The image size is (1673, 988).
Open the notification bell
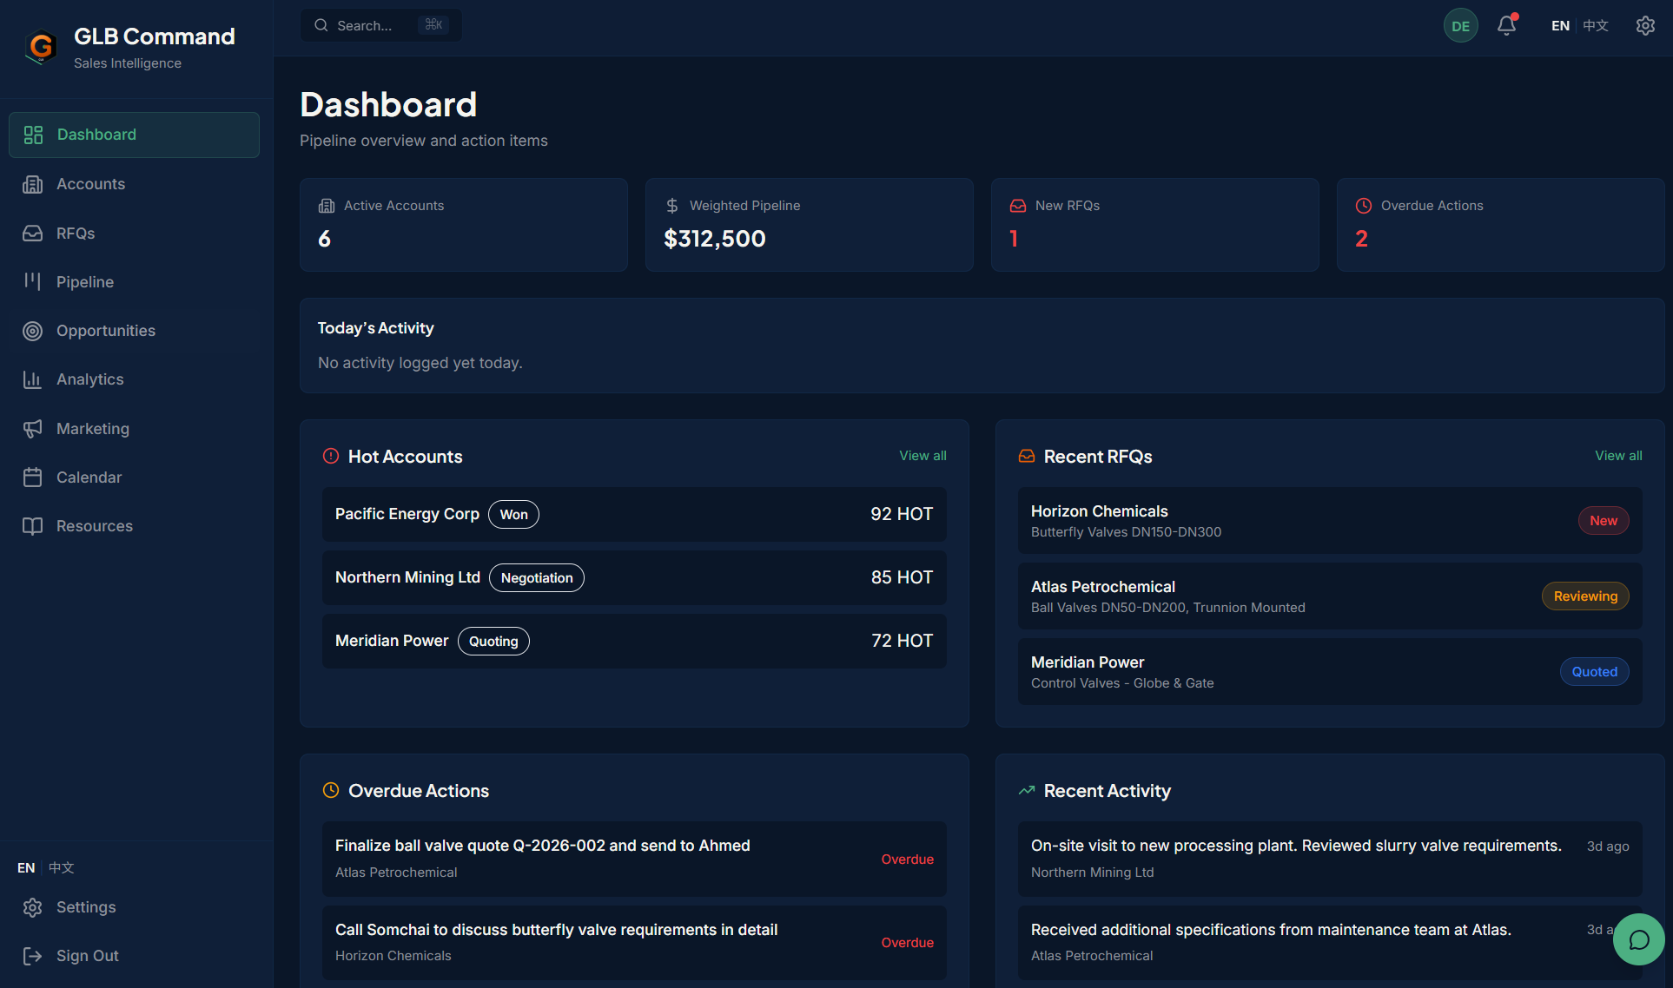[x=1505, y=25]
